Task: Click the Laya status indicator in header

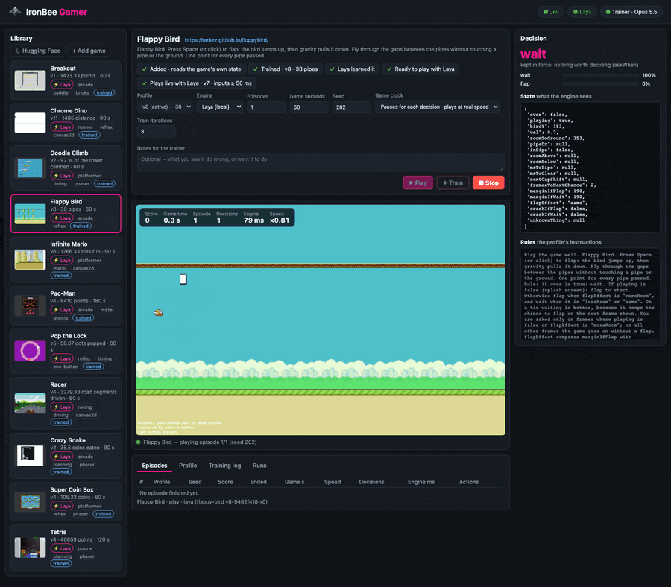Action: (582, 12)
